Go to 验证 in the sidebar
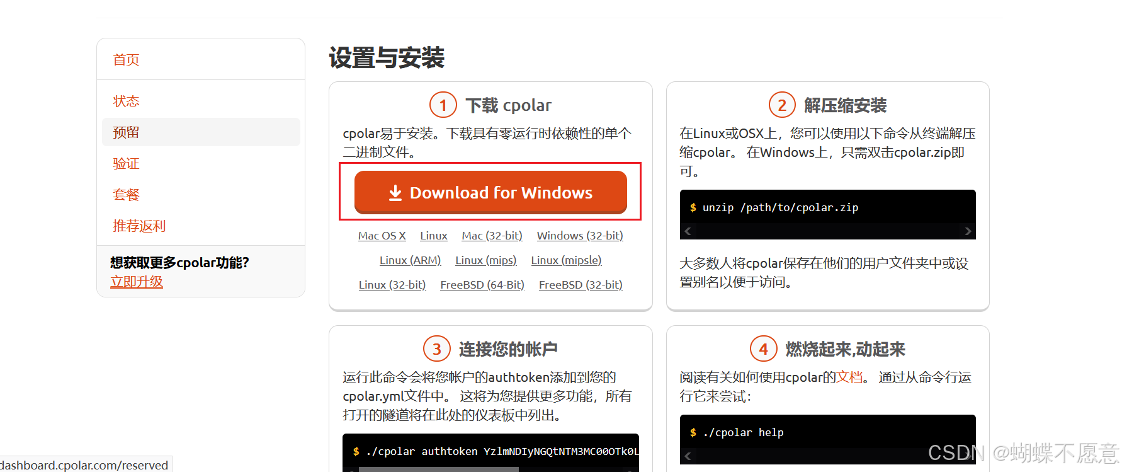This screenshot has height=472, width=1122. click(x=126, y=163)
